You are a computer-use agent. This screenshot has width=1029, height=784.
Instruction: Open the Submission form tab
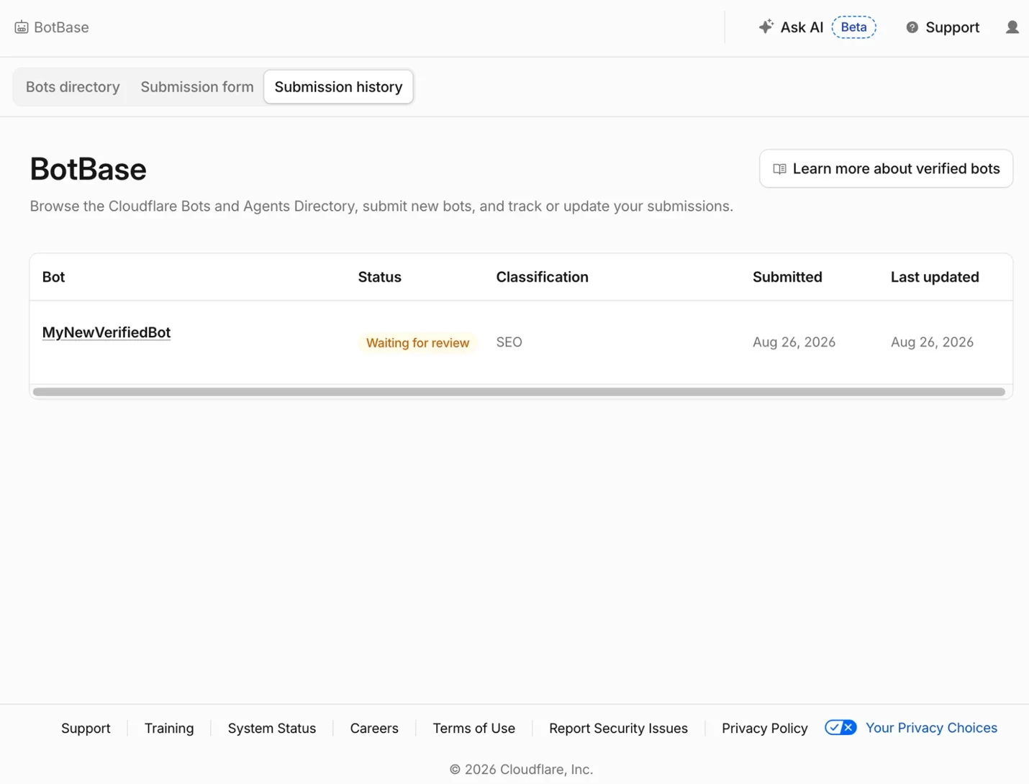(x=197, y=87)
